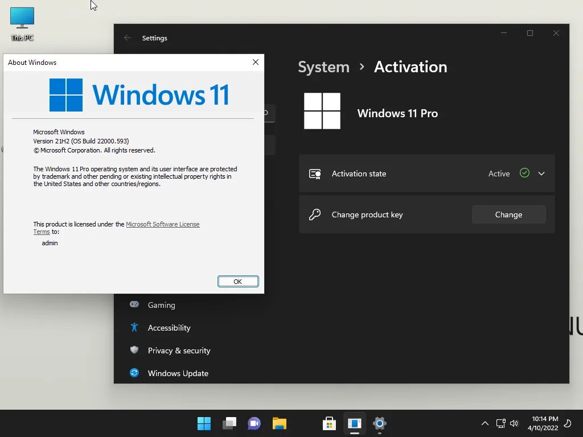Click the Activation page heading

pyautogui.click(x=410, y=67)
